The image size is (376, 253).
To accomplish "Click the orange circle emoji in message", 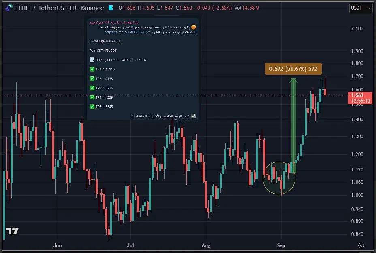I will click(194, 27).
